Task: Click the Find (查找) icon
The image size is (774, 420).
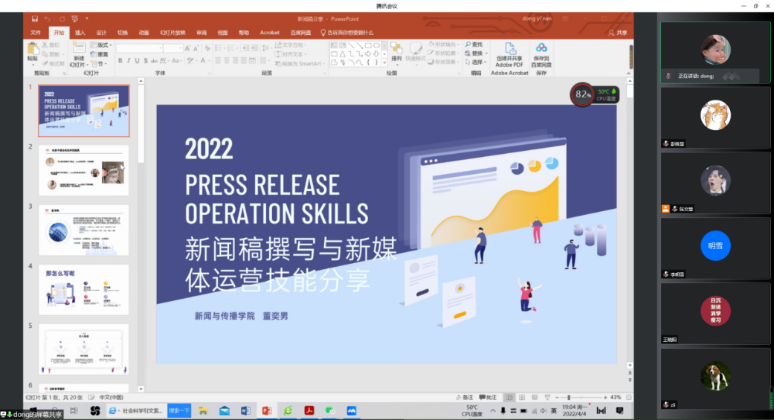Action: tap(473, 45)
